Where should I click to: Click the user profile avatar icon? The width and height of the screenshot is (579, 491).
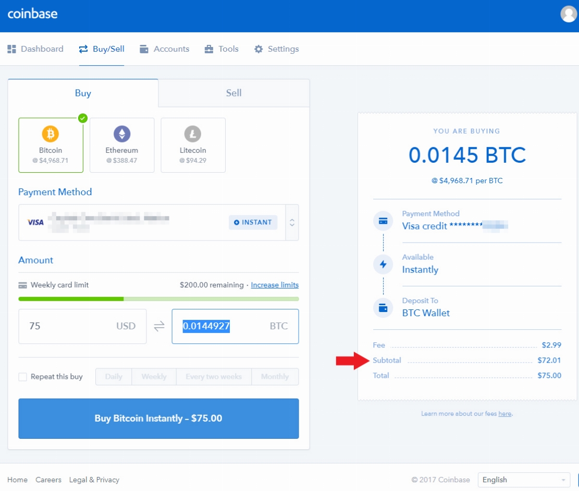click(568, 14)
